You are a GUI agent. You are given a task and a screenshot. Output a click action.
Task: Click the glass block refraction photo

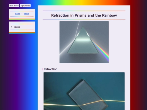coord(84,91)
